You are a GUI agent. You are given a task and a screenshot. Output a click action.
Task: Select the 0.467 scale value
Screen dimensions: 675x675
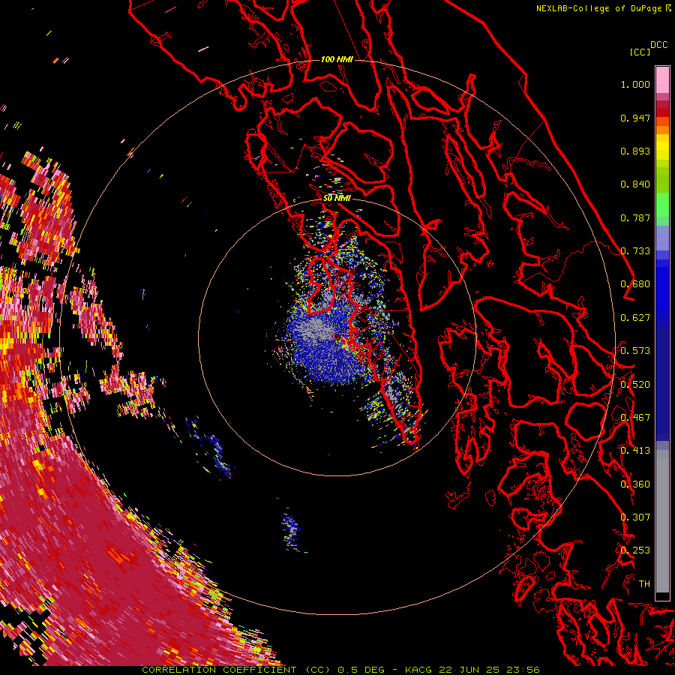(x=635, y=418)
